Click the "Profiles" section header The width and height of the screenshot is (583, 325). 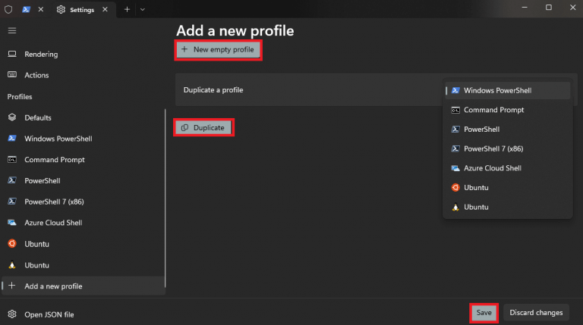point(20,97)
